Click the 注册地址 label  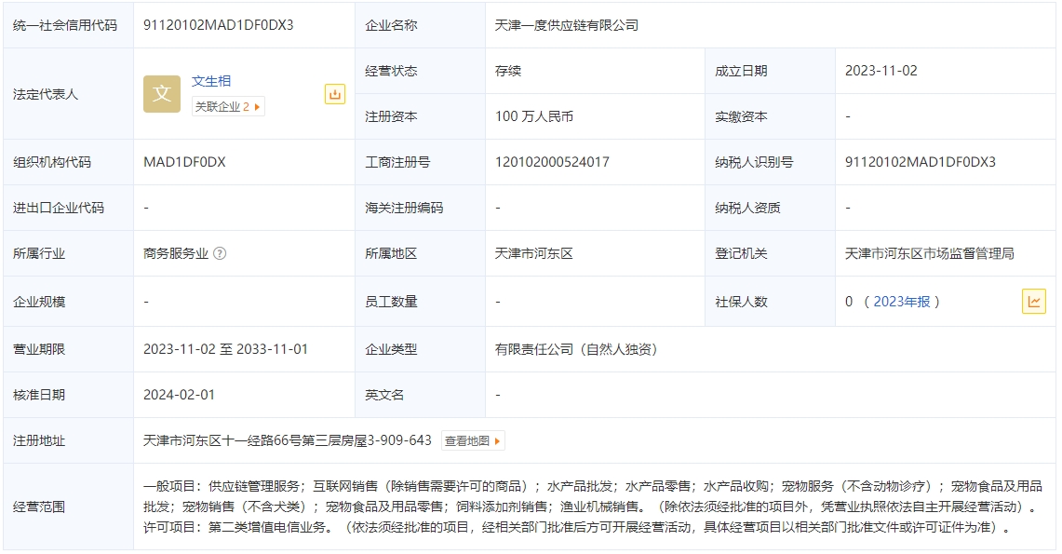38,441
